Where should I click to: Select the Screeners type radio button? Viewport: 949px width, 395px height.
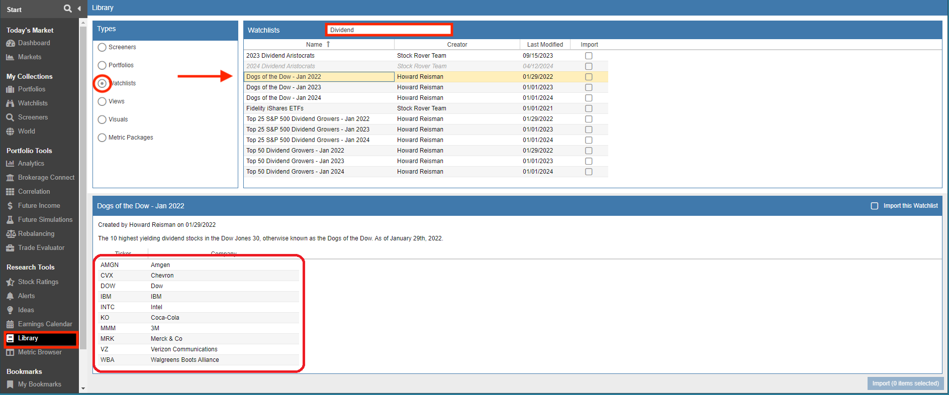(102, 47)
